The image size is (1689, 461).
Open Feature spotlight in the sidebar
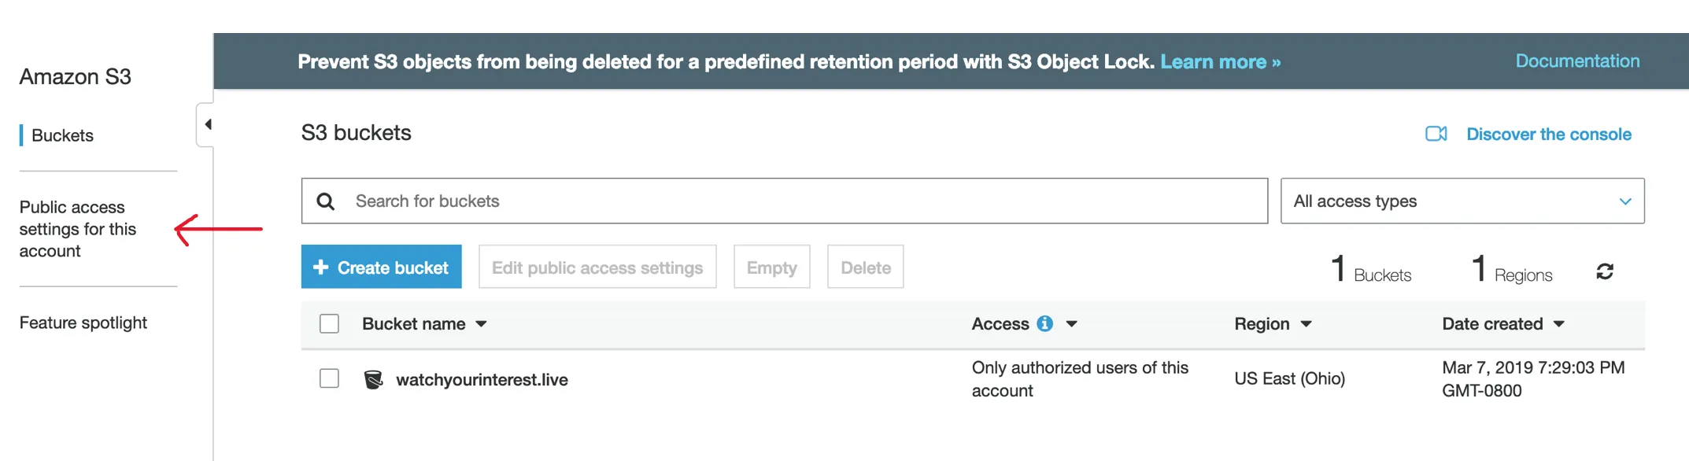pos(83,323)
